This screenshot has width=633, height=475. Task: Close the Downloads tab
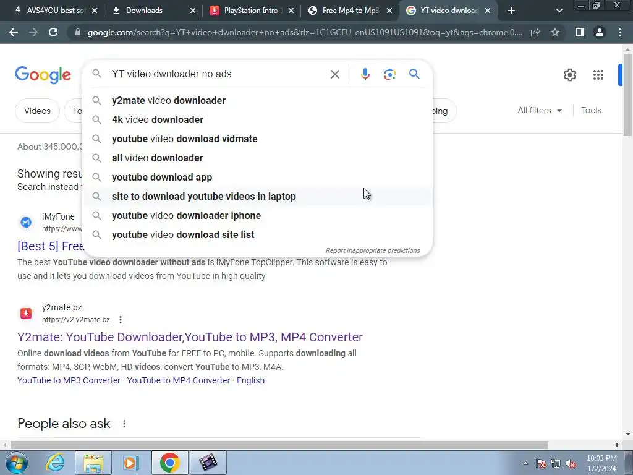coord(193,11)
